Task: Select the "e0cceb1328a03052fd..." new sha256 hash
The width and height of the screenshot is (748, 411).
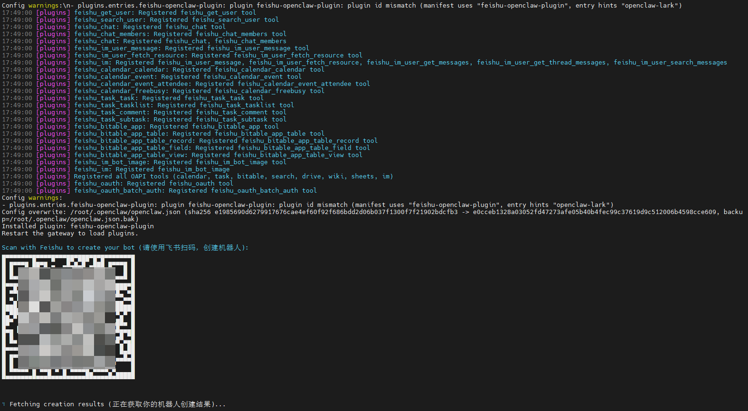Action: pos(595,212)
